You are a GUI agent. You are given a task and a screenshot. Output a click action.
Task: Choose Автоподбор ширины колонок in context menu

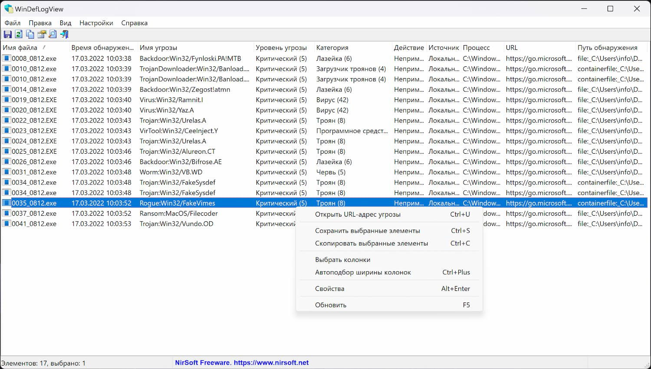pyautogui.click(x=389, y=272)
